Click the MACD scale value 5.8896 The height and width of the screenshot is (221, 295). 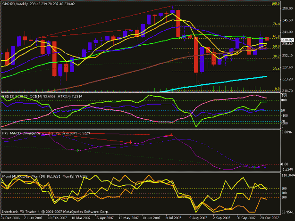coord(287,132)
